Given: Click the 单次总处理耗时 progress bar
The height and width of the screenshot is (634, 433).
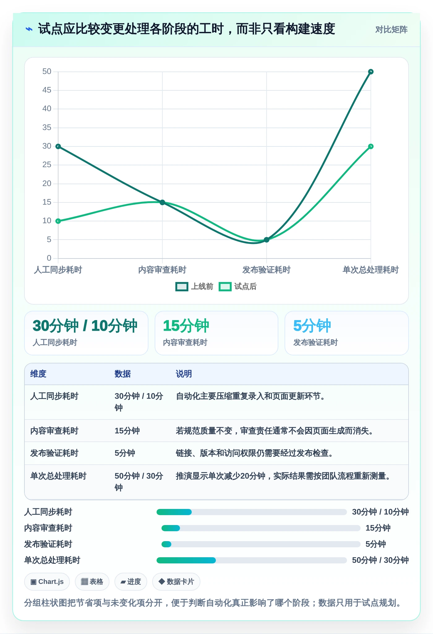Looking at the screenshot, I should coord(252,560).
